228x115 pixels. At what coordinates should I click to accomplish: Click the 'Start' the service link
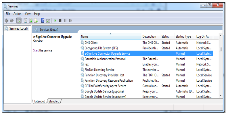click(36, 51)
